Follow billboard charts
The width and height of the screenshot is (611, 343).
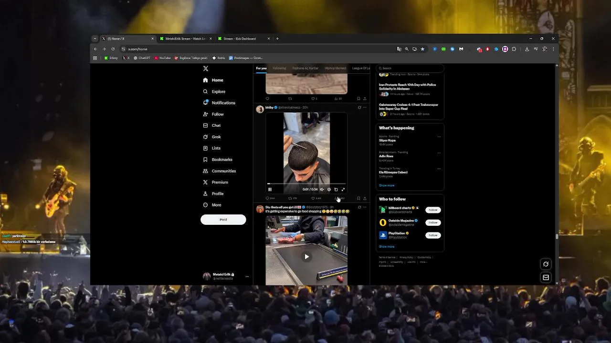pos(433,210)
